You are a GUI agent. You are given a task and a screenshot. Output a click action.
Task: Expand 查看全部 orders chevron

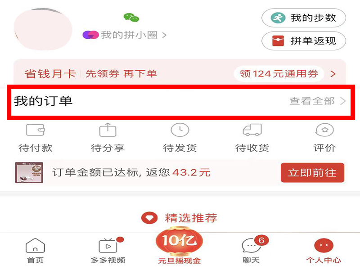[x=343, y=101]
